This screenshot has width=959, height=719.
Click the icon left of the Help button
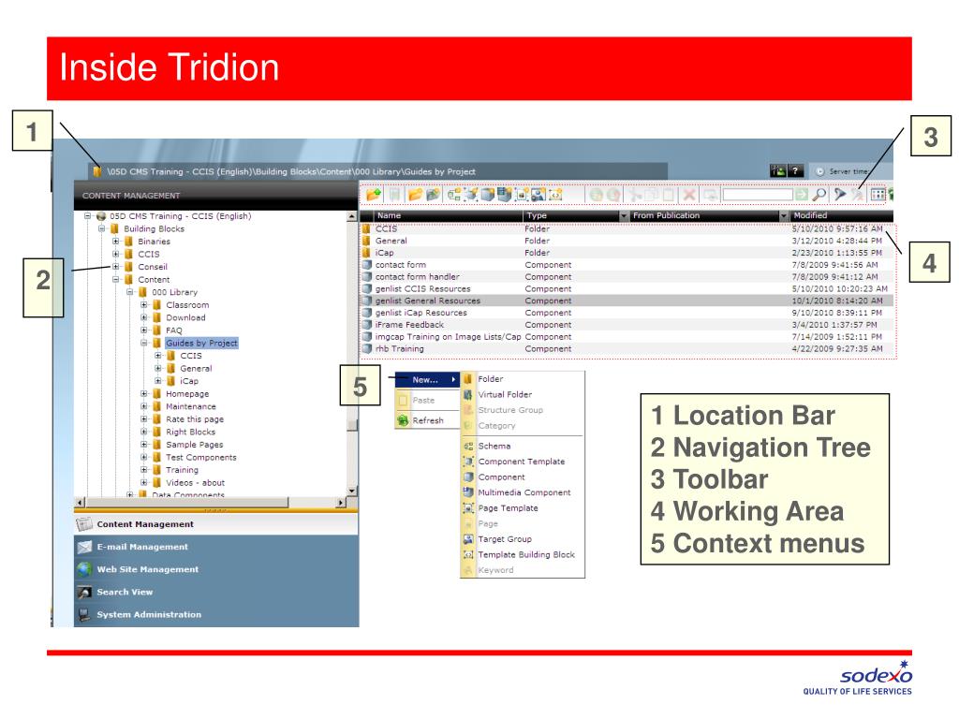[778, 170]
